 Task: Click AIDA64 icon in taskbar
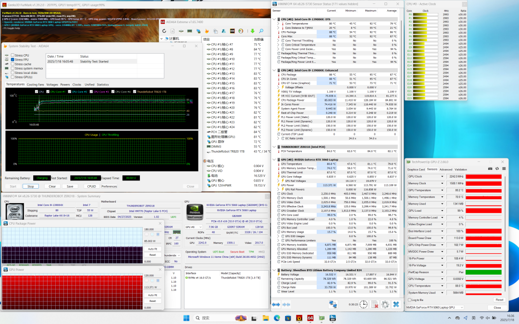(310, 318)
